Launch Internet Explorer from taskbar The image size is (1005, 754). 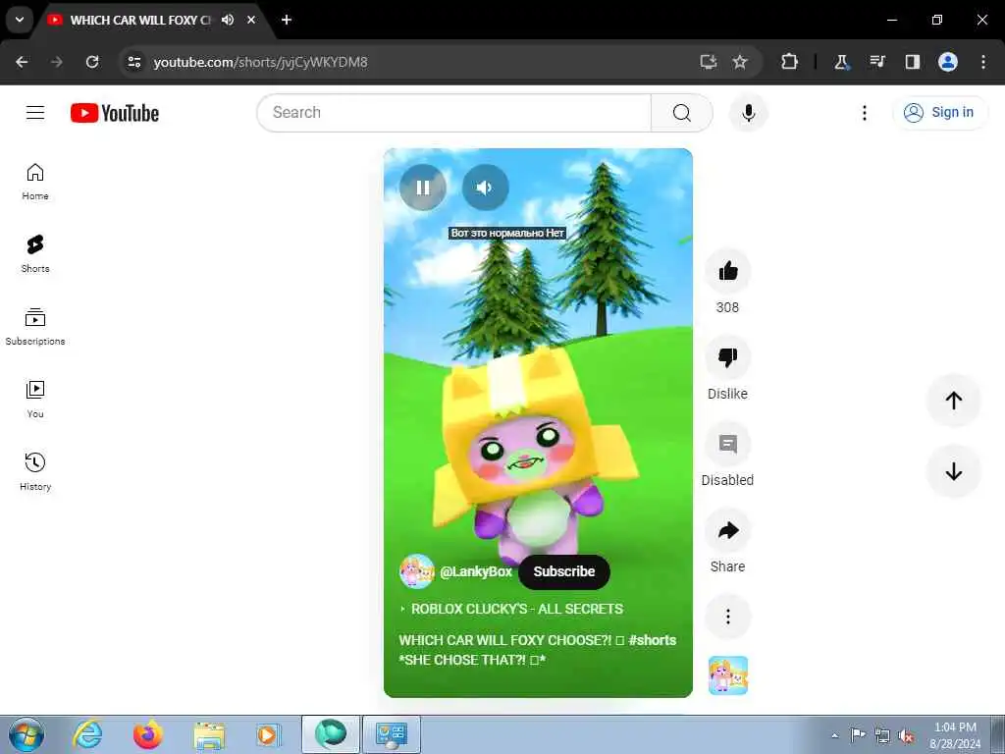click(87, 734)
